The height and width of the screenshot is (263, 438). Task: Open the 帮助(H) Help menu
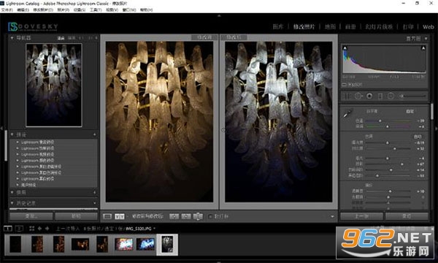(x=147, y=9)
